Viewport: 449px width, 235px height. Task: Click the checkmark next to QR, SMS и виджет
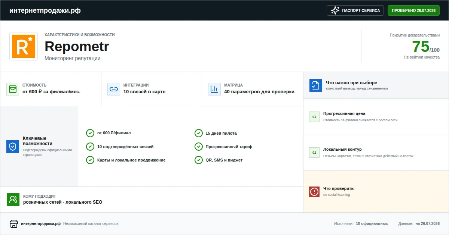pos(199,160)
